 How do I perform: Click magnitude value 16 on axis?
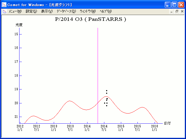click(16, 48)
